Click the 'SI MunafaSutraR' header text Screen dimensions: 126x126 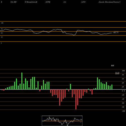[x=31, y=2]
